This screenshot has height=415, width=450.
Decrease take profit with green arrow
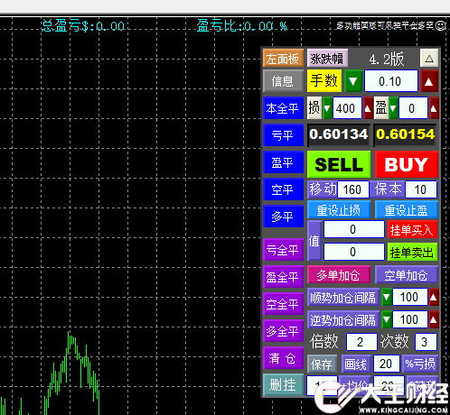tap(393, 107)
